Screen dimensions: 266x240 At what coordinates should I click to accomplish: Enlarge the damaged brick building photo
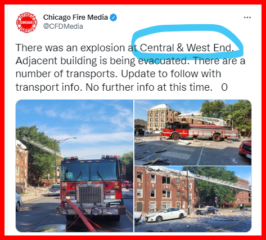click(x=193, y=199)
